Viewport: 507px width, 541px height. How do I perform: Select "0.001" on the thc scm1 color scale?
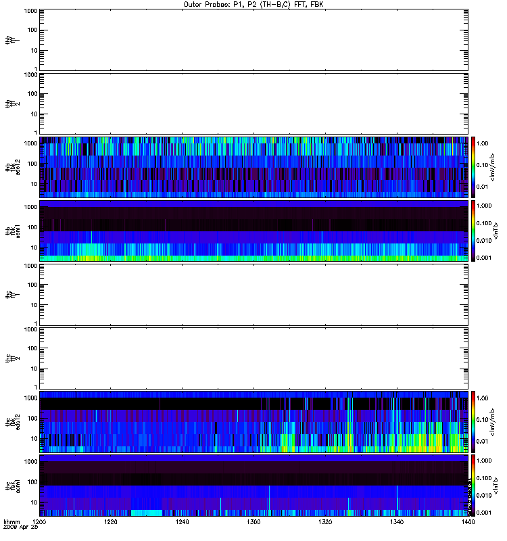tap(484, 513)
